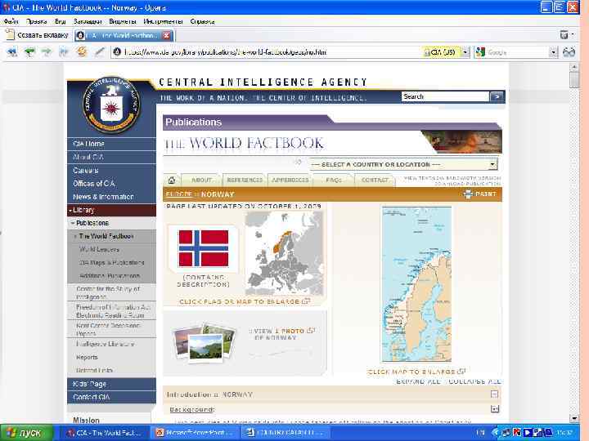Click the rewind navigation icon in Opera toolbar
This screenshot has height=441, width=589.
point(12,51)
